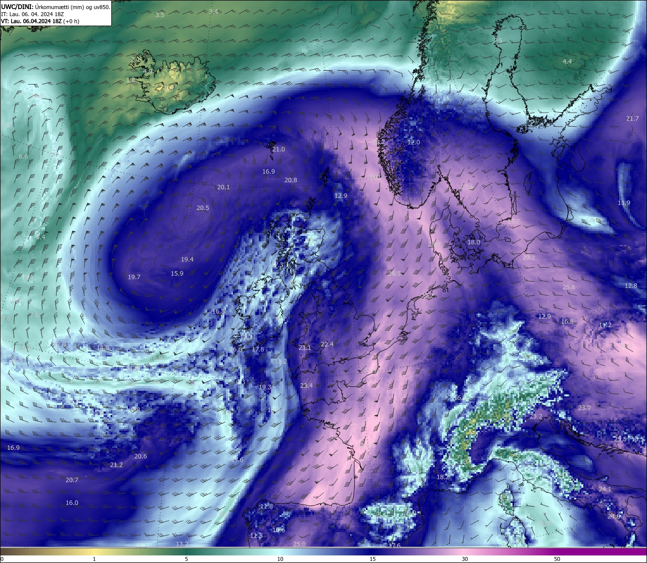
Task: Click the 20.7 value label on the map
Action: (x=72, y=480)
